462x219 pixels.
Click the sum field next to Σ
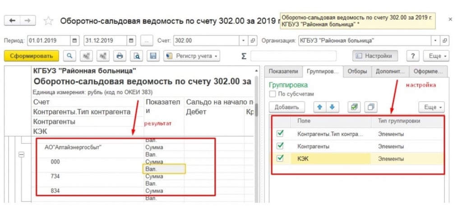point(293,56)
